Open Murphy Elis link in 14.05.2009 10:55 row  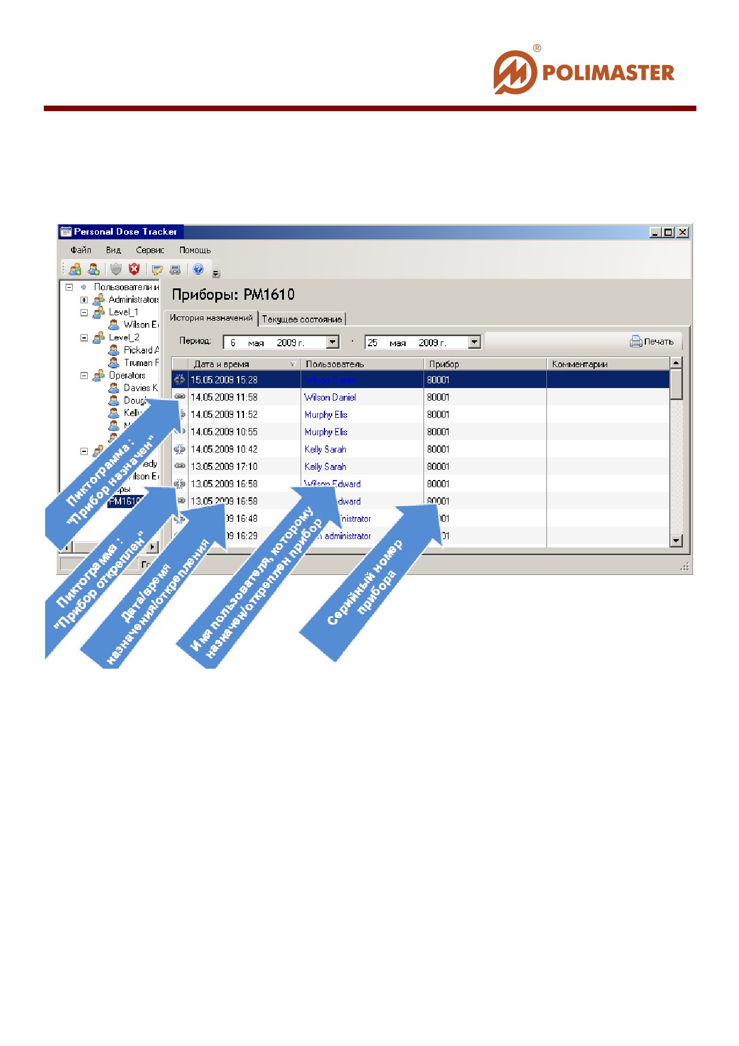coord(326,432)
